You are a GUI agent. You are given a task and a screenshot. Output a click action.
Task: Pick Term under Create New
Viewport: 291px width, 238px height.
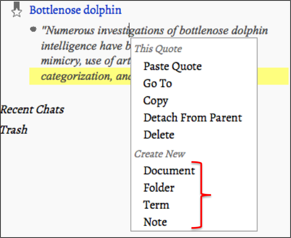[x=156, y=205]
